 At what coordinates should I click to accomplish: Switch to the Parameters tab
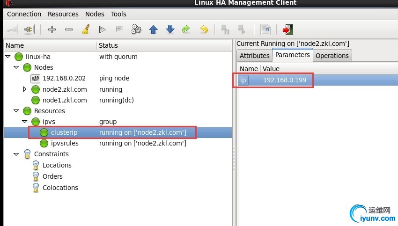tap(292, 55)
